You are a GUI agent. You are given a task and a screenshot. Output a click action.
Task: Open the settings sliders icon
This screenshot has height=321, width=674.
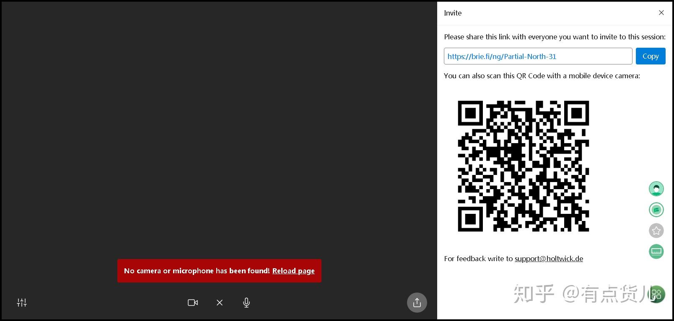pyautogui.click(x=22, y=303)
